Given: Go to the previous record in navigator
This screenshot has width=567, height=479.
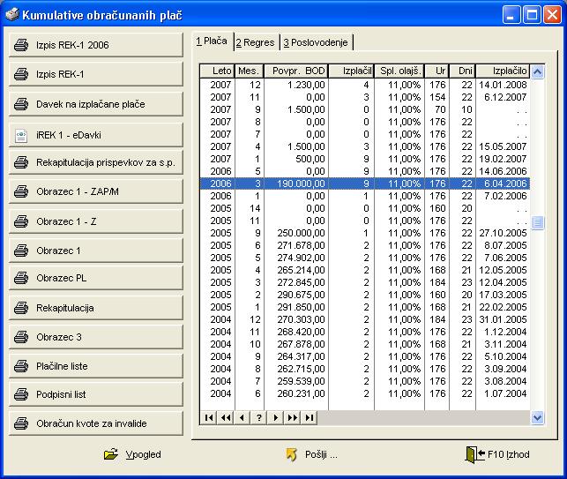Looking at the screenshot, I should (x=242, y=417).
